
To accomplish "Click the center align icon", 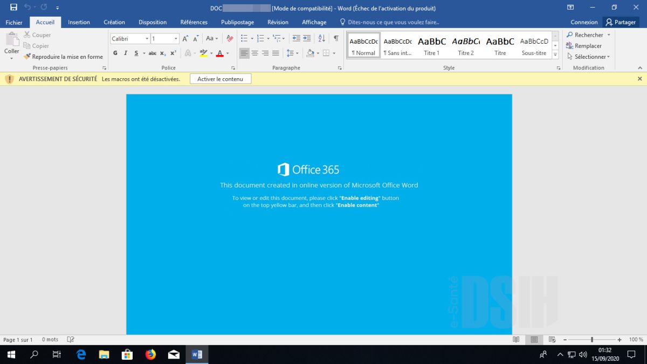I will click(255, 53).
